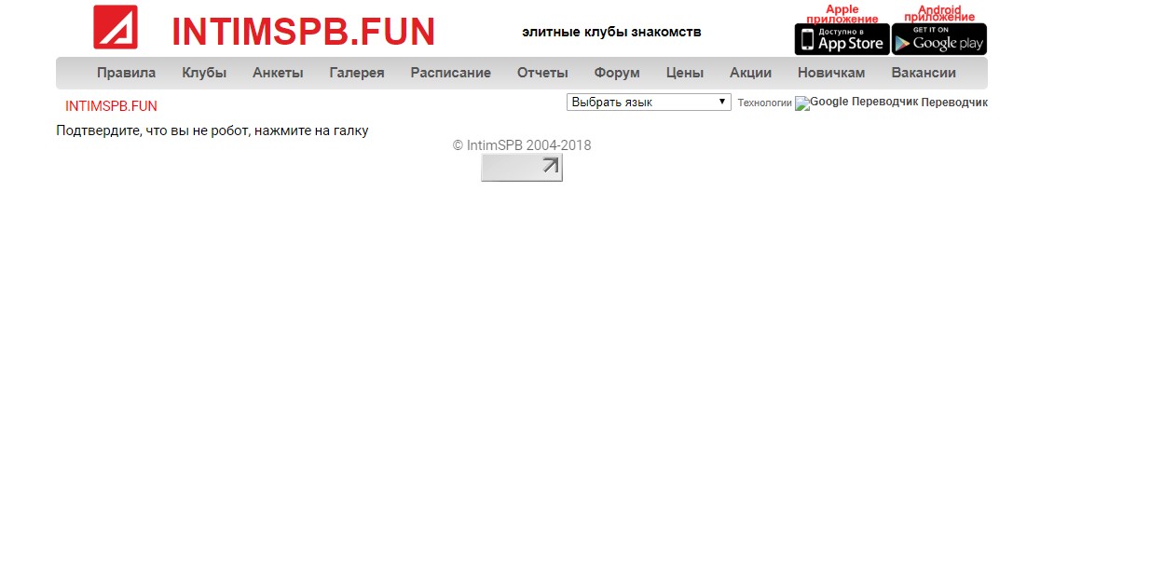
Task: Open Отчеты from the navigation bar
Action: pyautogui.click(x=542, y=73)
